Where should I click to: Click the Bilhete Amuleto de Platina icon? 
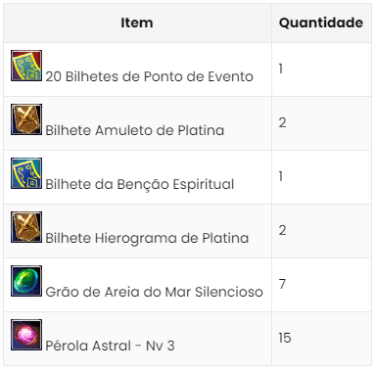click(x=26, y=119)
